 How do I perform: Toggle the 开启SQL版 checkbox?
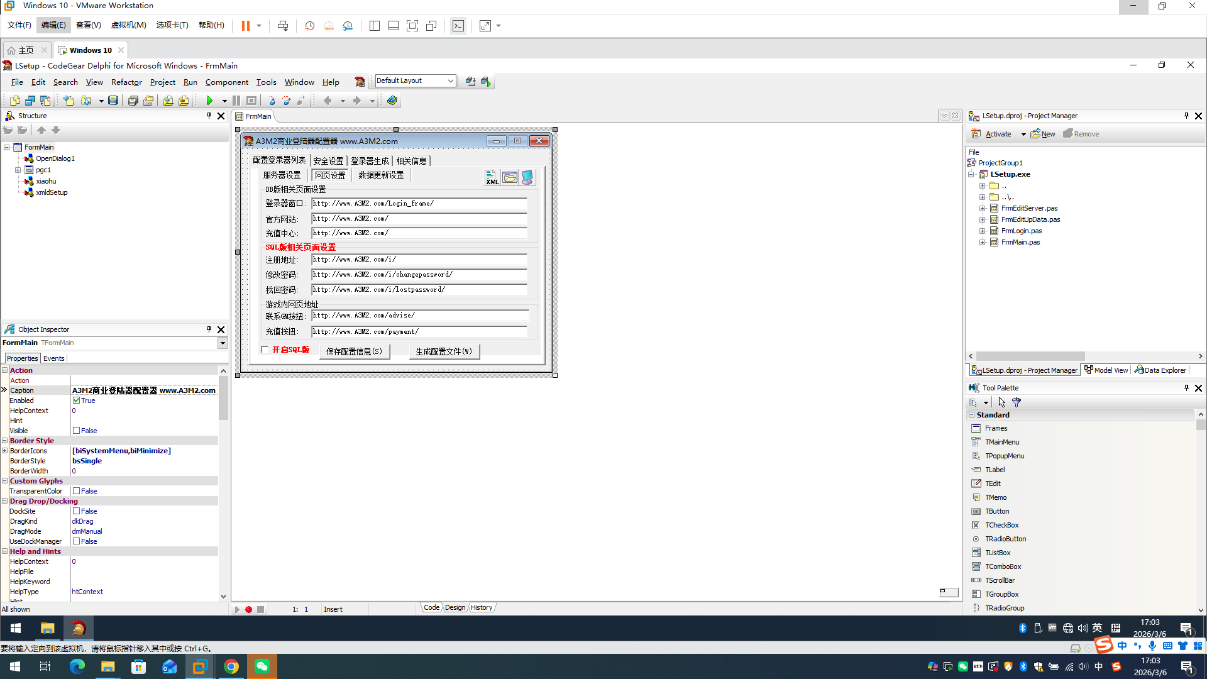pos(265,350)
